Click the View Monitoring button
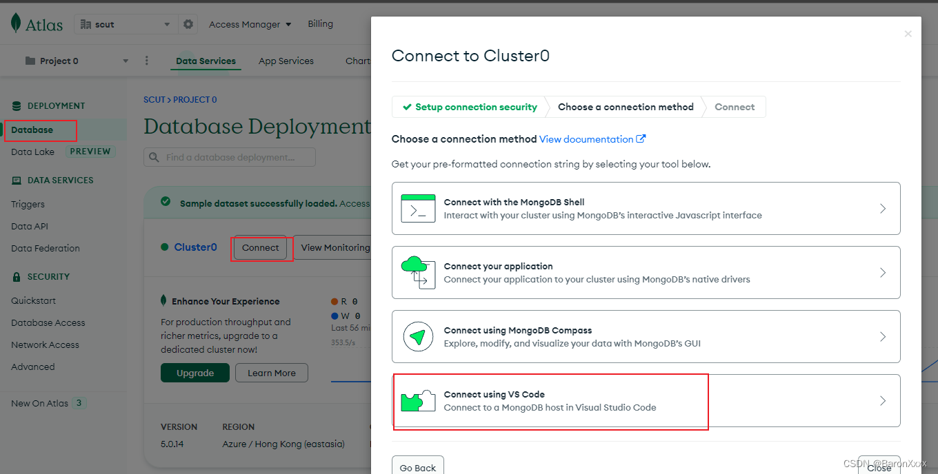The width and height of the screenshot is (938, 474). pyautogui.click(x=332, y=247)
